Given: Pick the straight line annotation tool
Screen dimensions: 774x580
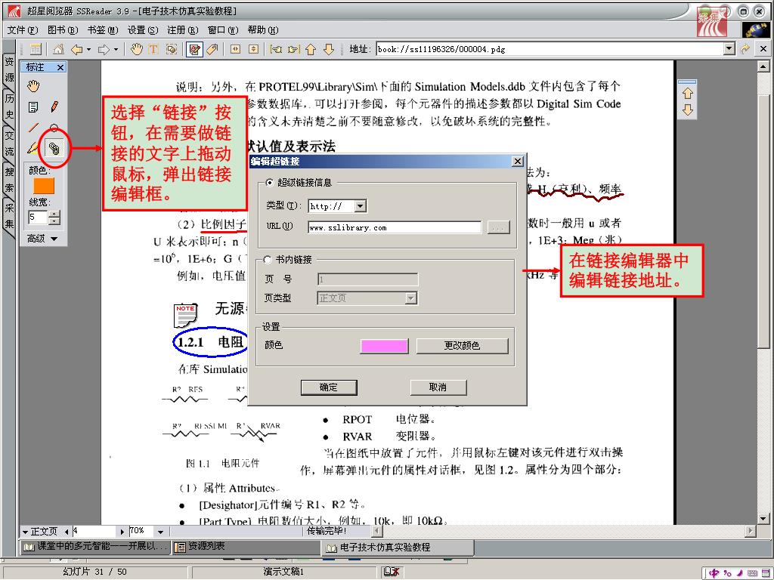Looking at the screenshot, I should pos(33,128).
